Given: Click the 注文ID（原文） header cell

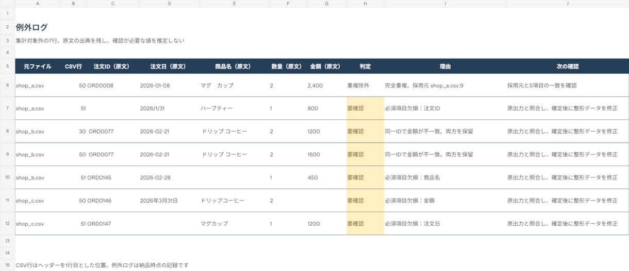Looking at the screenshot, I should click(113, 66).
